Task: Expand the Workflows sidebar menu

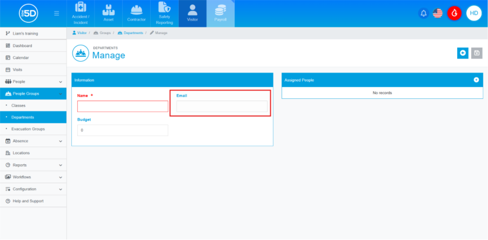Action: [x=33, y=177]
